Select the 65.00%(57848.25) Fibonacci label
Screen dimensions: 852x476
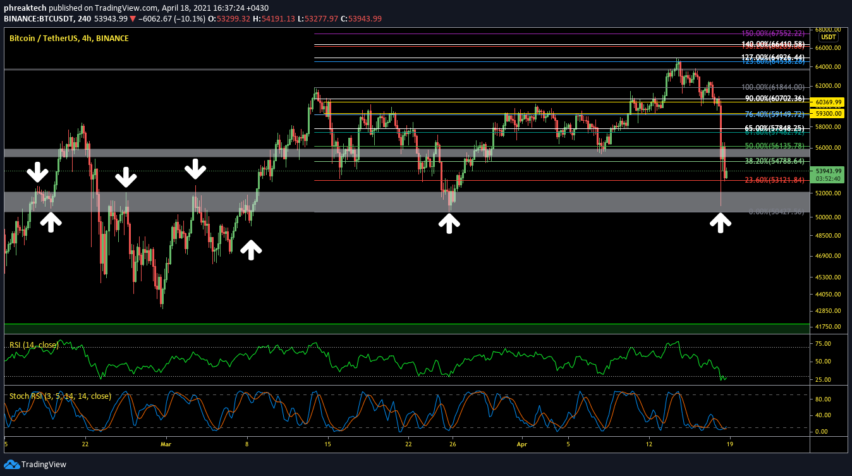tap(774, 127)
